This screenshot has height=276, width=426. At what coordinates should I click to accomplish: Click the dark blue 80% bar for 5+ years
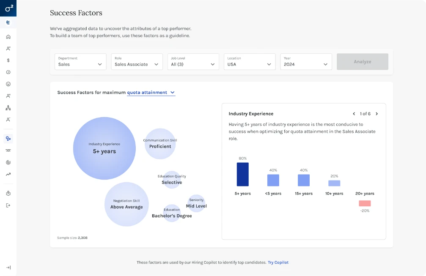tap(243, 174)
